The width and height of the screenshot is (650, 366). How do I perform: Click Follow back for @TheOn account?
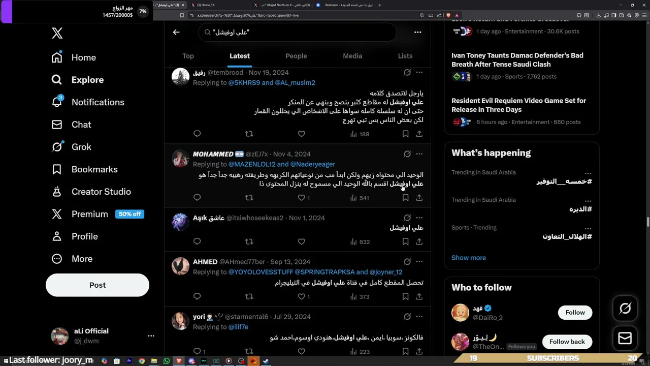[x=567, y=342]
